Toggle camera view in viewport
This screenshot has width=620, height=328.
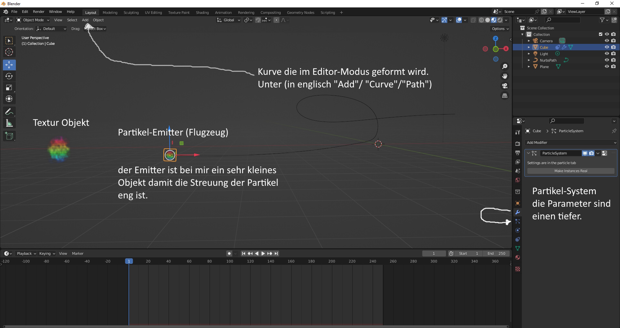point(504,86)
